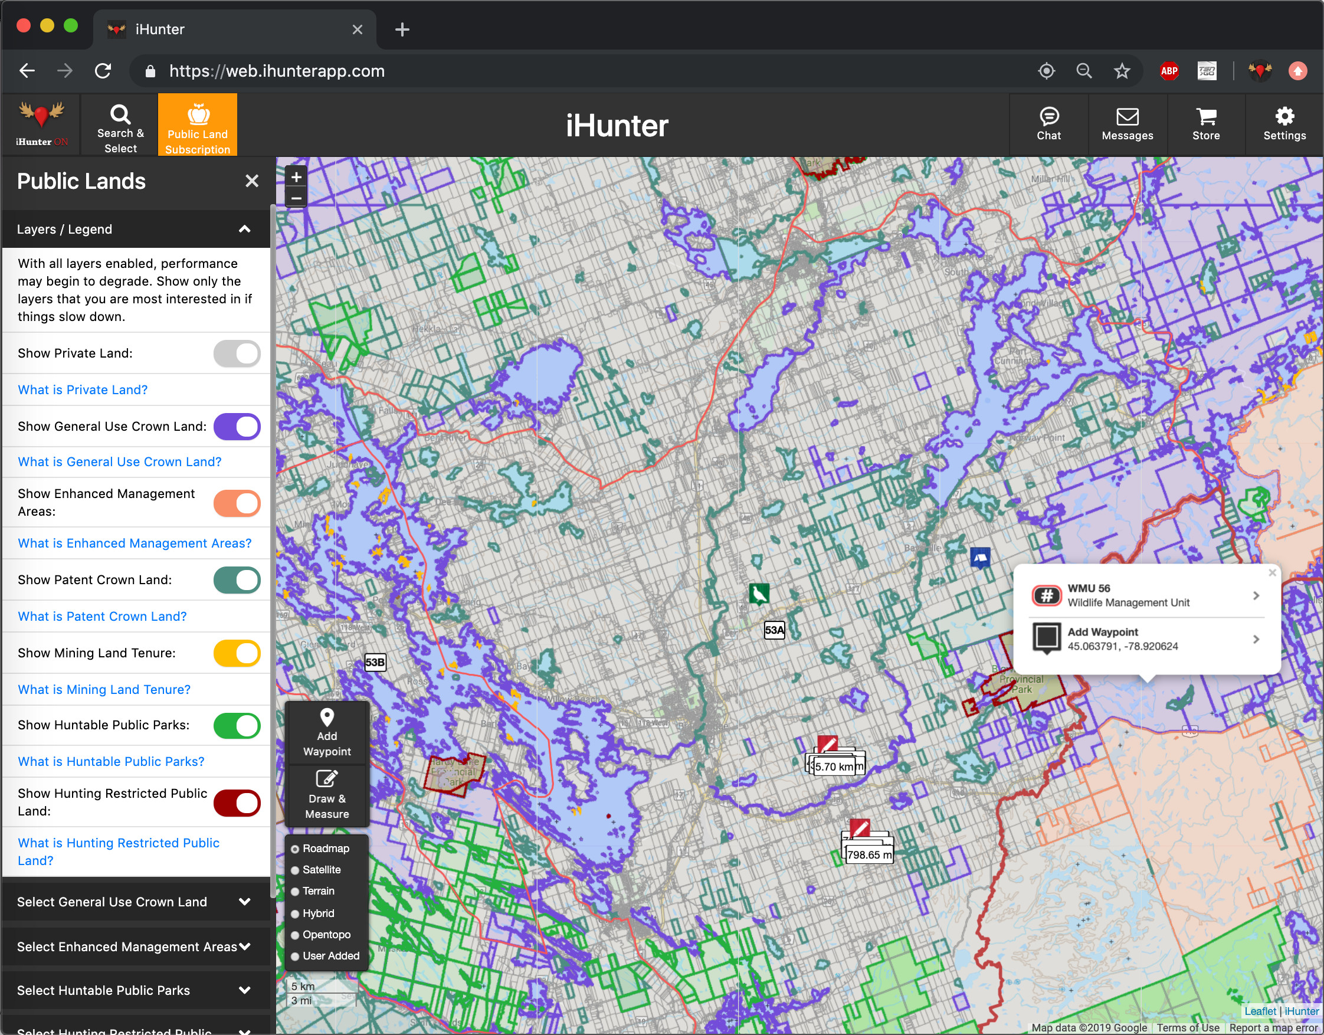Open What is Private Land? link
1324x1035 pixels.
[83, 390]
